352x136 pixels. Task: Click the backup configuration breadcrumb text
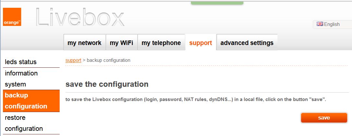click(x=109, y=60)
